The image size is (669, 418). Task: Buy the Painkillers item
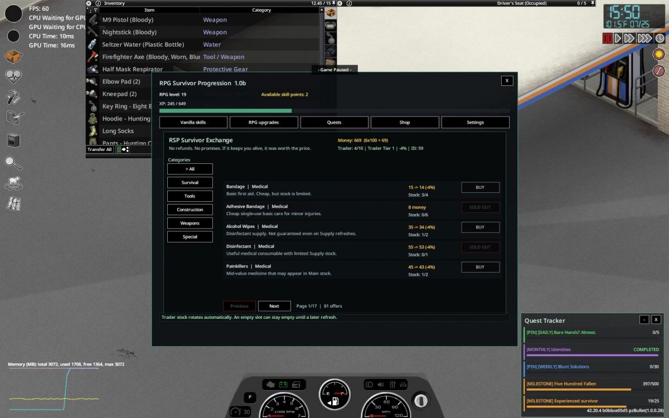480,267
